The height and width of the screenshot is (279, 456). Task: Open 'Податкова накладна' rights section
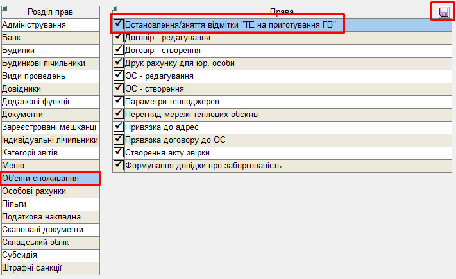(50, 217)
